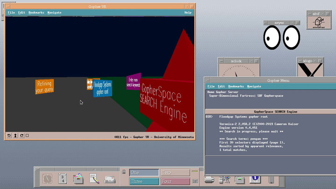
Task: Open the clock icon in the CDE panel
Action: pyautogui.click(x=47, y=178)
